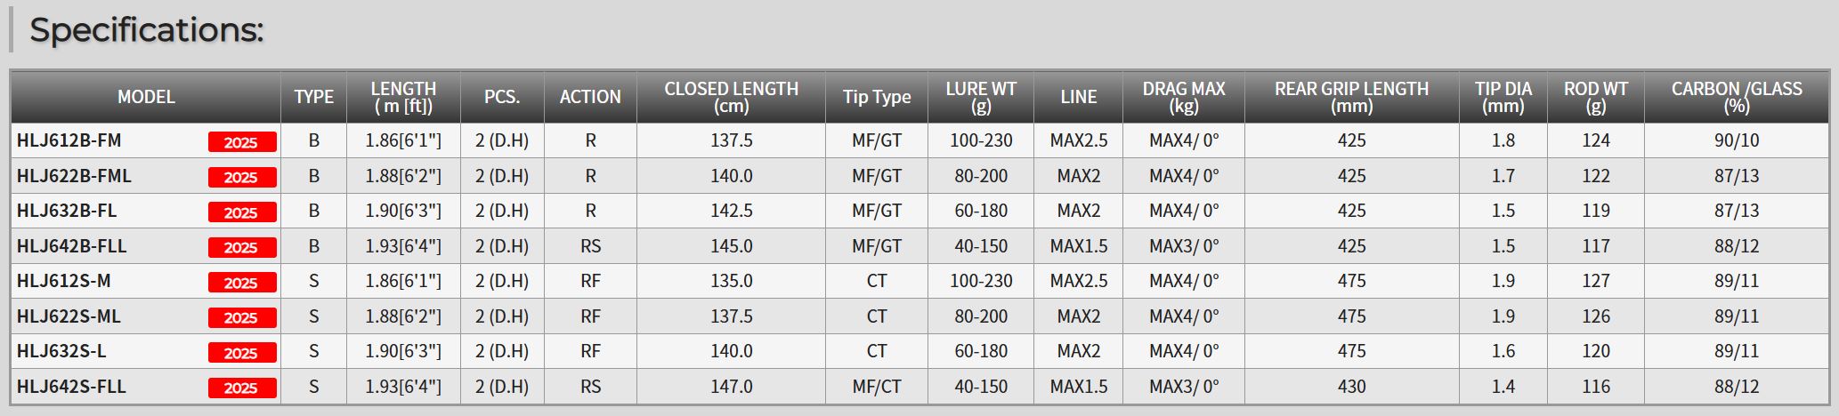Click the MODEL column header
The width and height of the screenshot is (1839, 416).
(x=146, y=97)
